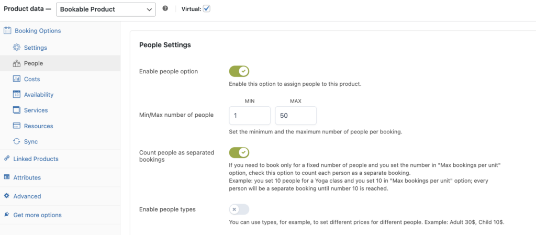This screenshot has width=536, height=235.
Task: Open the Linked Products tab
Action: [x=36, y=159]
